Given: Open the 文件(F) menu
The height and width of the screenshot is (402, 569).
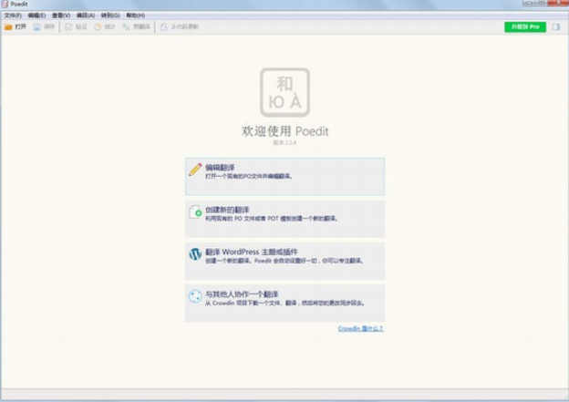Looking at the screenshot, I should pos(13,15).
